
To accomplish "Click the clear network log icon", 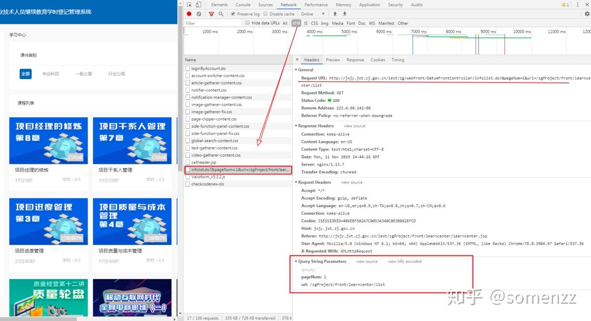I will point(199,14).
